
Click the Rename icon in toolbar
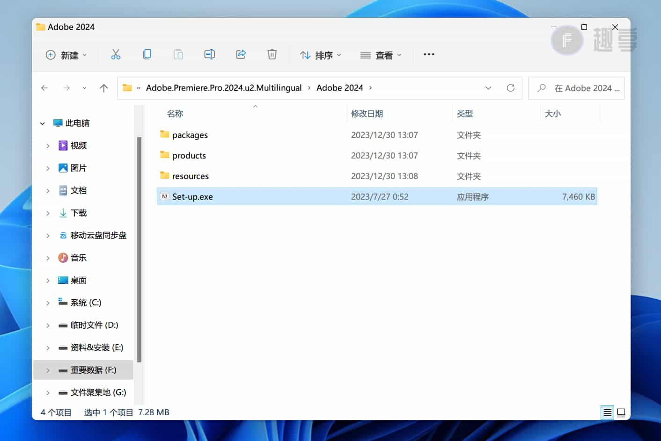pos(210,54)
